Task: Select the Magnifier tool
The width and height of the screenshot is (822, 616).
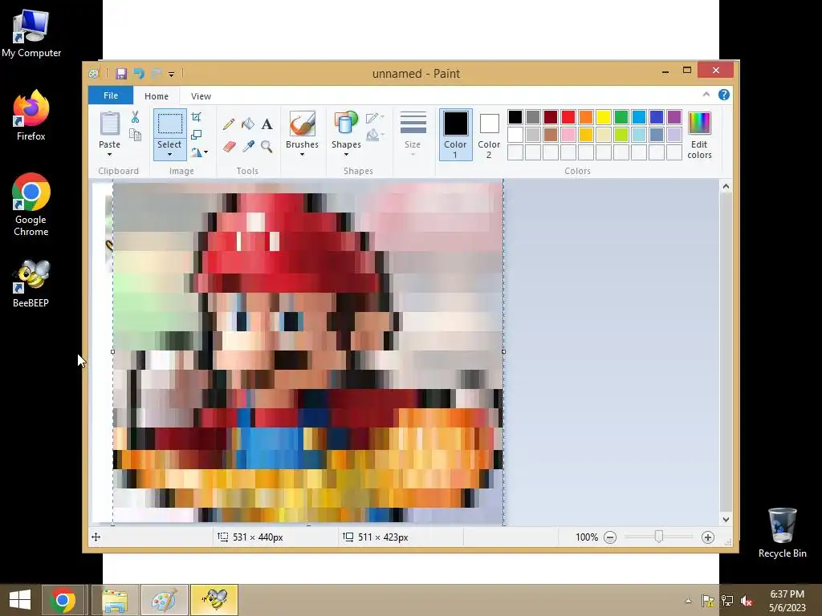Action: coord(267,146)
